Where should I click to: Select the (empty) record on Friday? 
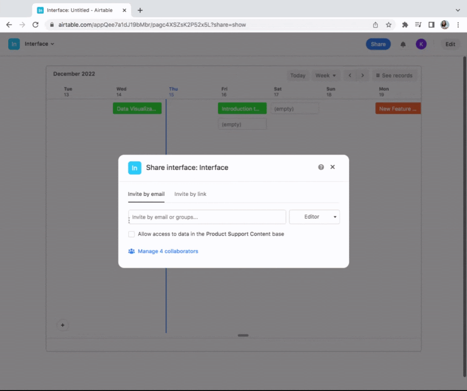coord(242,124)
